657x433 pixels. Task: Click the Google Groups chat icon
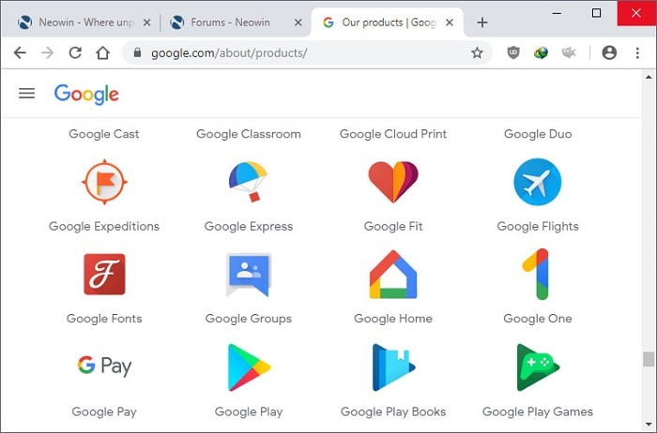click(x=249, y=275)
